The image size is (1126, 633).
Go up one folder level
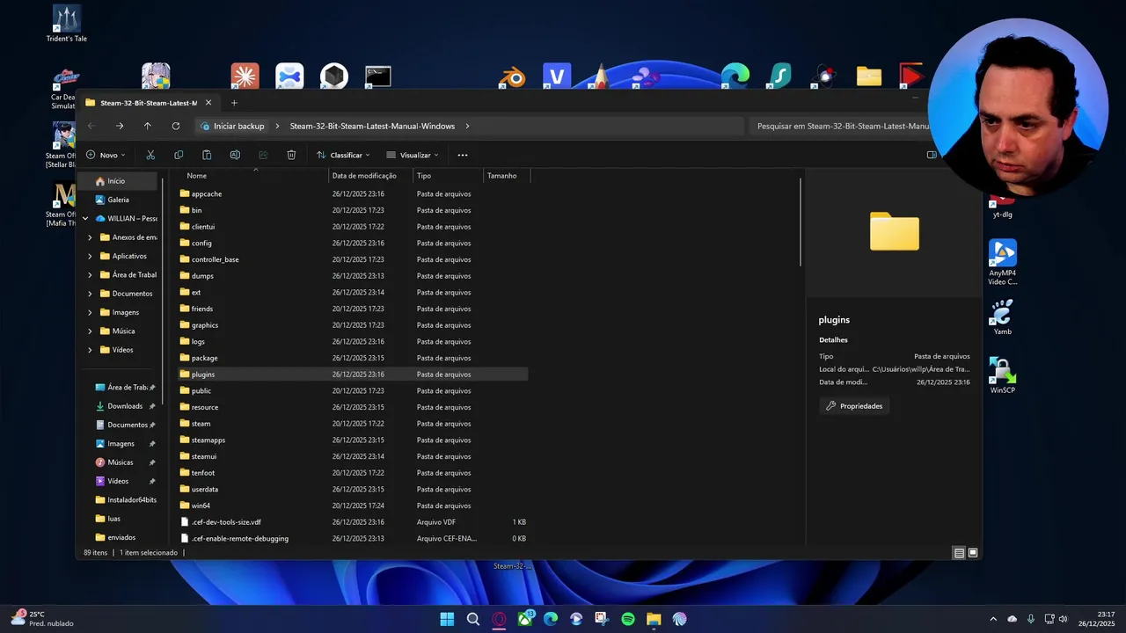[147, 126]
